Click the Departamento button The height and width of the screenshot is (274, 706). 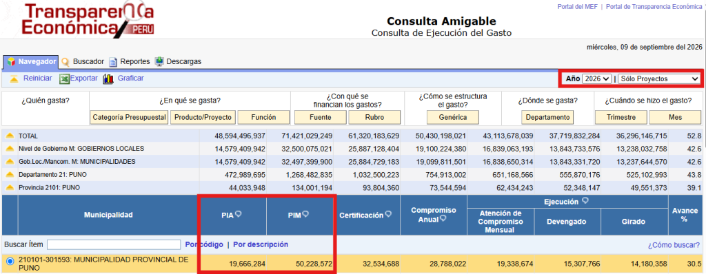[547, 118]
